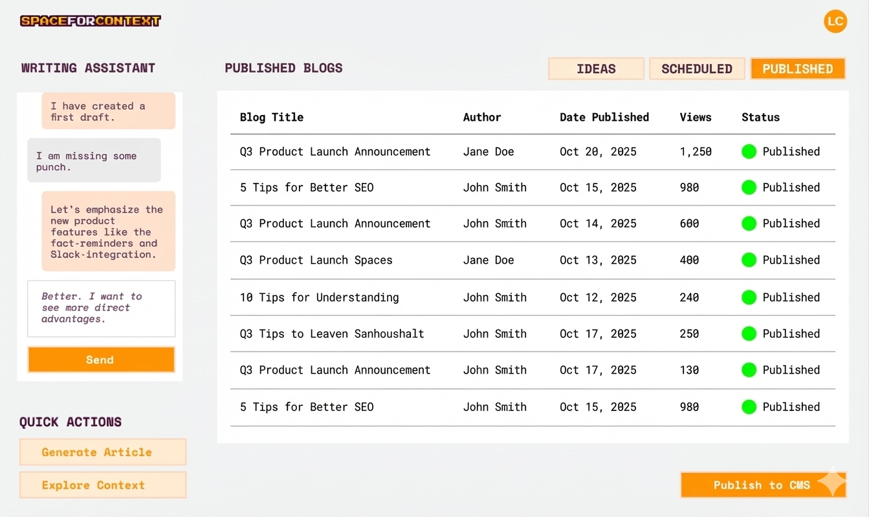Image resolution: width=869 pixels, height=517 pixels.
Task: Click Explore Context under Quick Actions
Action: click(102, 485)
